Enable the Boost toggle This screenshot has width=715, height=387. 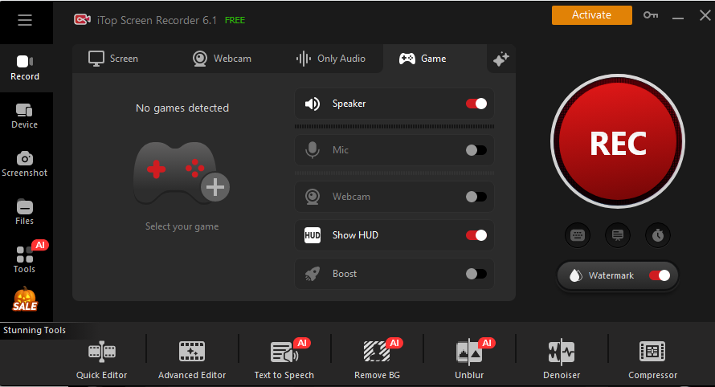[x=476, y=274]
